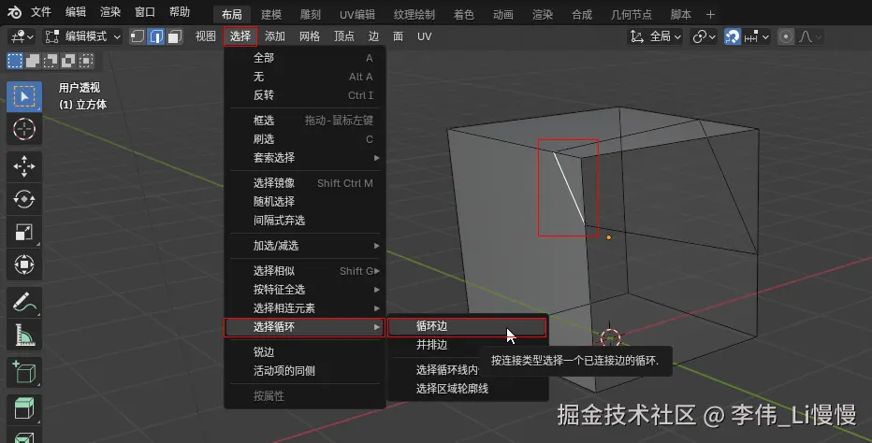Set selection mode to subtract
This screenshot has width=872, height=443.
(51, 61)
